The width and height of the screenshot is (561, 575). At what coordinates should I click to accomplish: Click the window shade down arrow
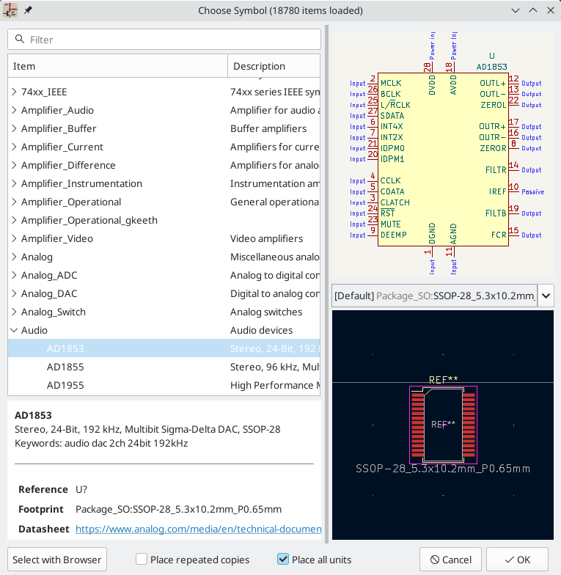click(x=516, y=10)
